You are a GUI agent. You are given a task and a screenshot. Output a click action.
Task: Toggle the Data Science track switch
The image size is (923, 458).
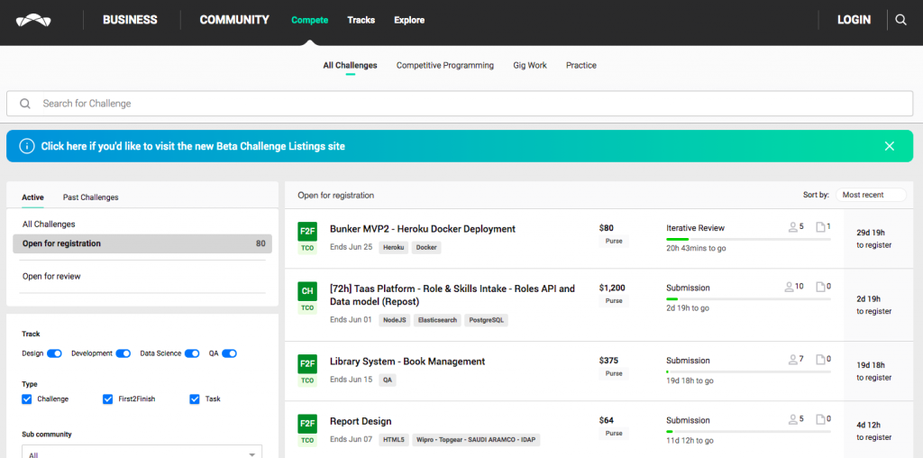(192, 353)
